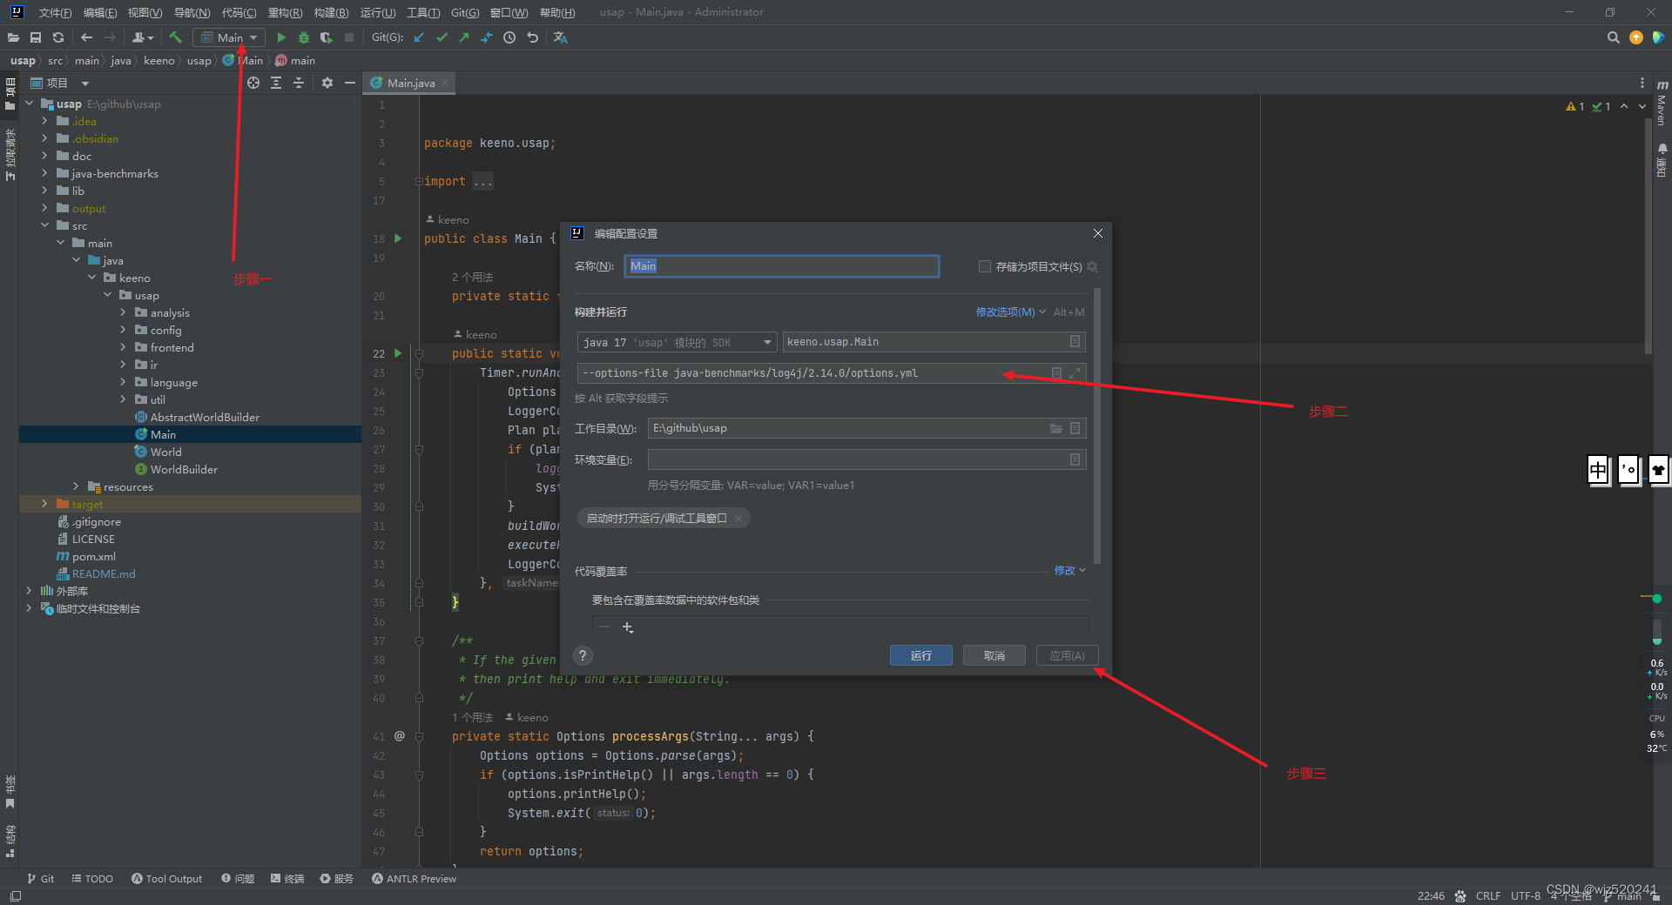The image size is (1672, 905).
Task: Select the Main.java editor tab
Action: 410,83
